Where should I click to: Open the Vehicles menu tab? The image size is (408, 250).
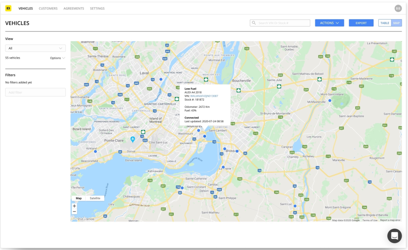click(25, 8)
